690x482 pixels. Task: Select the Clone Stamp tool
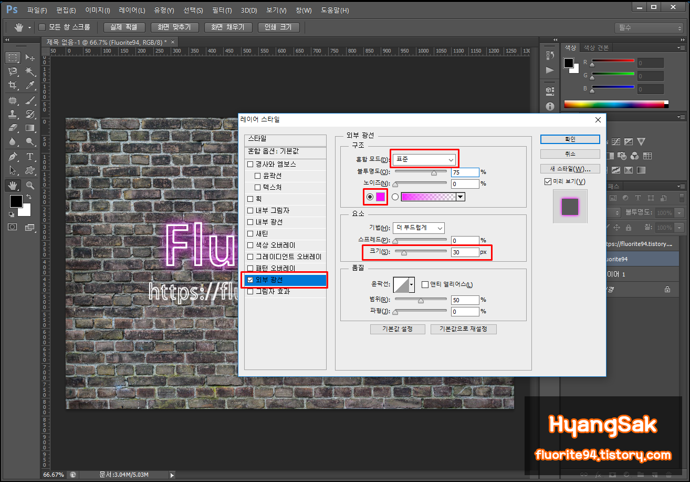(13, 114)
